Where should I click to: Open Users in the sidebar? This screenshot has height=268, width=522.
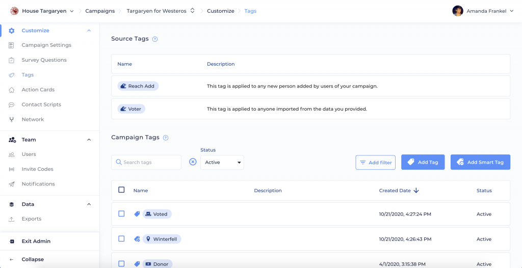pyautogui.click(x=29, y=154)
